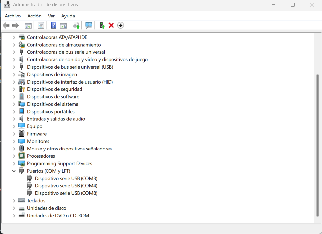322x234 pixels.
Task: Open the Archivo menu
Action: click(x=13, y=16)
